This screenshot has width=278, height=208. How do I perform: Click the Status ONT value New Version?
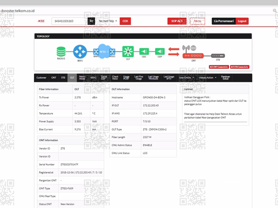tap(67, 204)
